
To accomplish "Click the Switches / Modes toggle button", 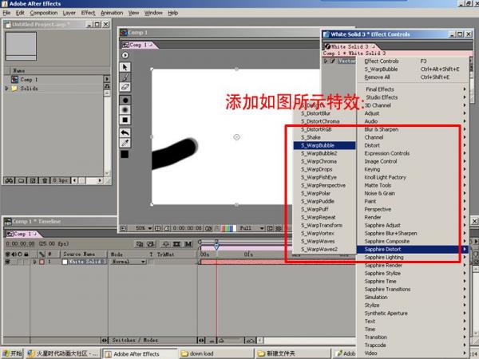I will [135, 340].
